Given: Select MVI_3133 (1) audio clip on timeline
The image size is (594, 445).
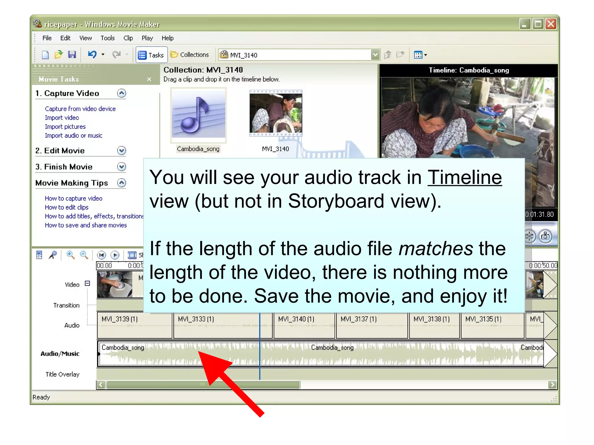Looking at the screenshot, I should point(223,325).
